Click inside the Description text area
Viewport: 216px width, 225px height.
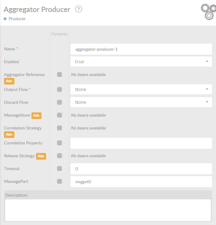click(108, 210)
